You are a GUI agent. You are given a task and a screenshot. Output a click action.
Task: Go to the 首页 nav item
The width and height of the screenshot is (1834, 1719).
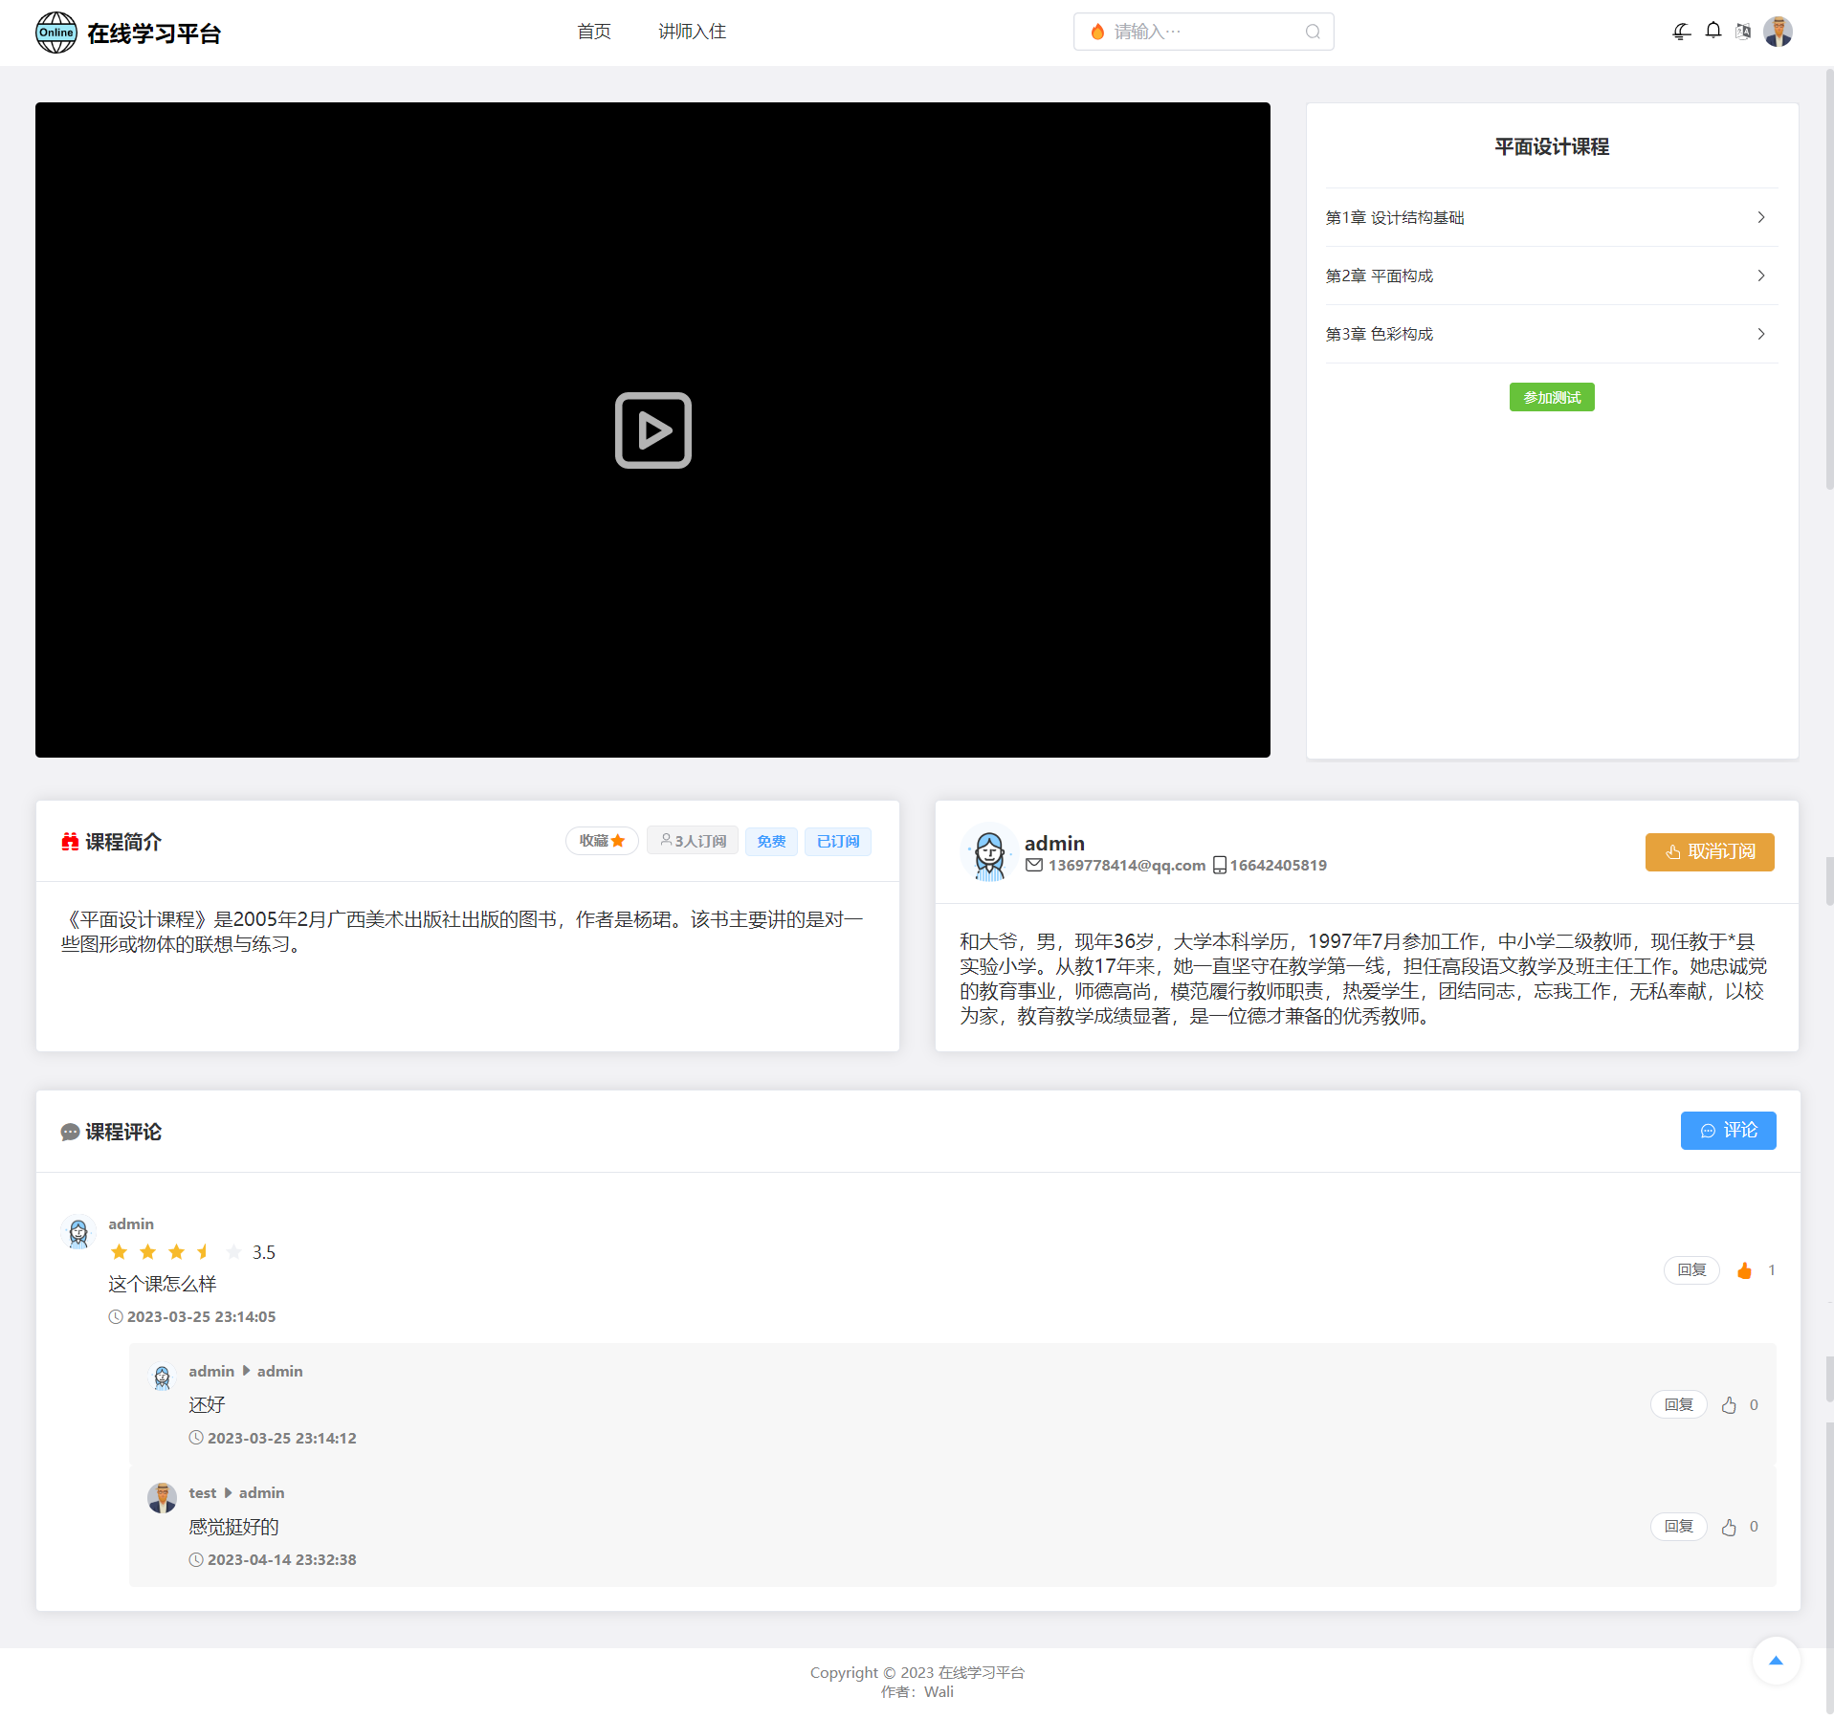[x=593, y=32]
